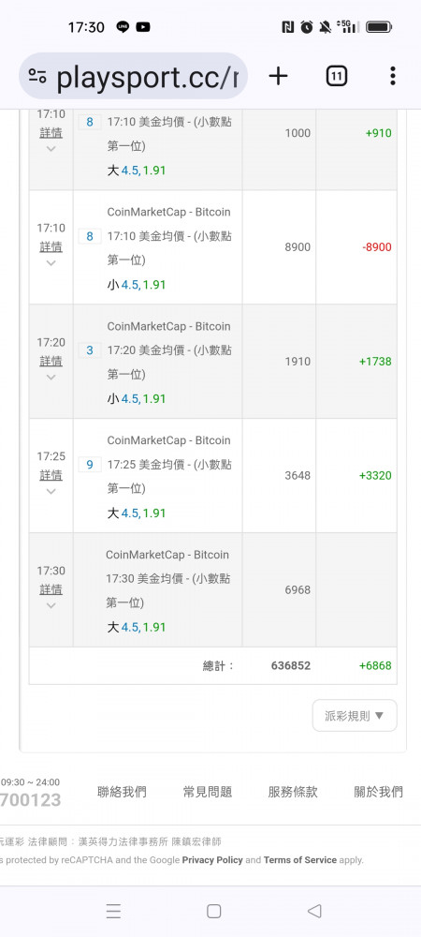Open 詳情 link for the -8900 bet row
The height and width of the screenshot is (937, 421).
tap(51, 246)
